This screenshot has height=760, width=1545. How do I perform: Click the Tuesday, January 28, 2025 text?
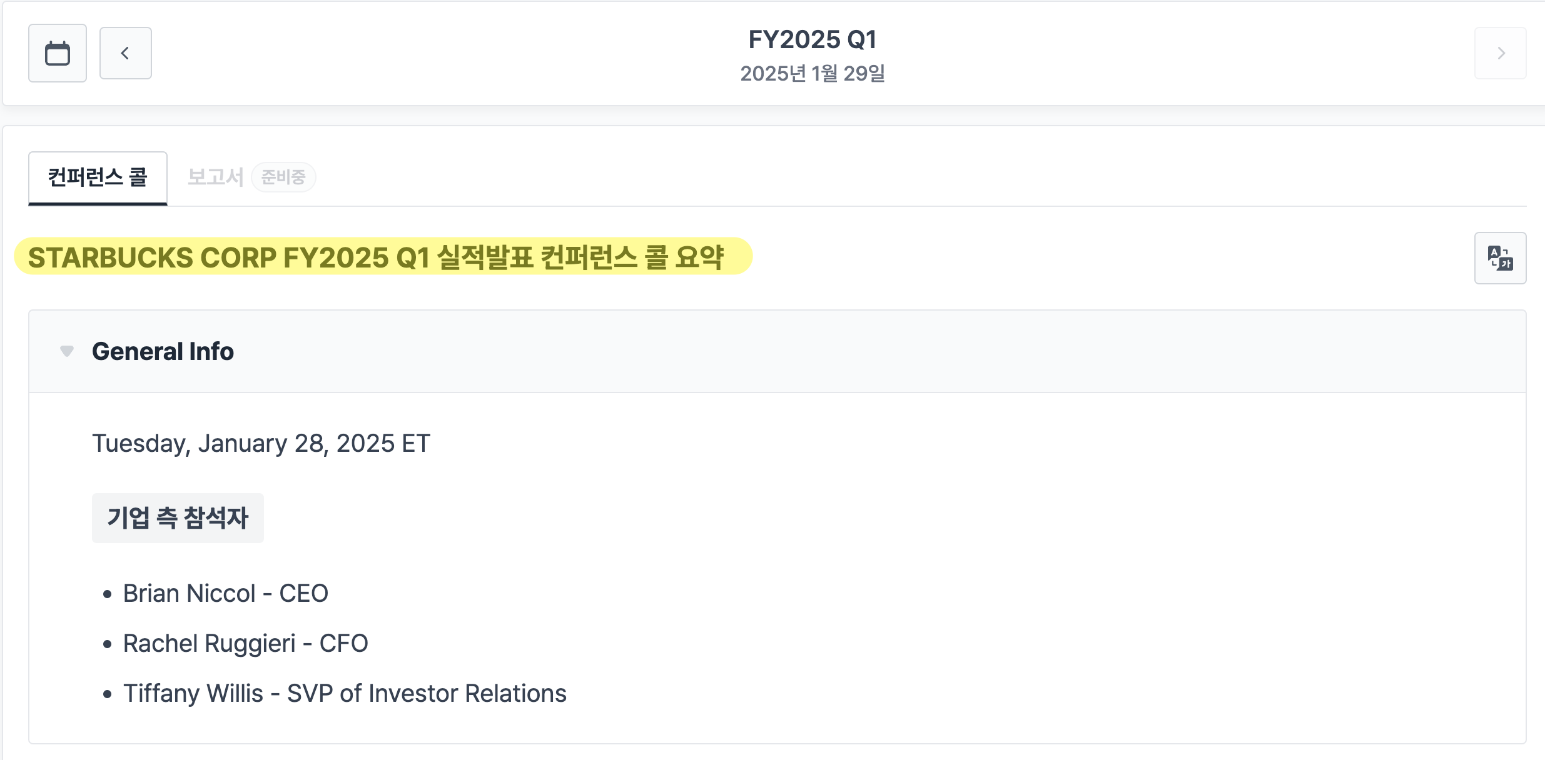pyautogui.click(x=261, y=443)
